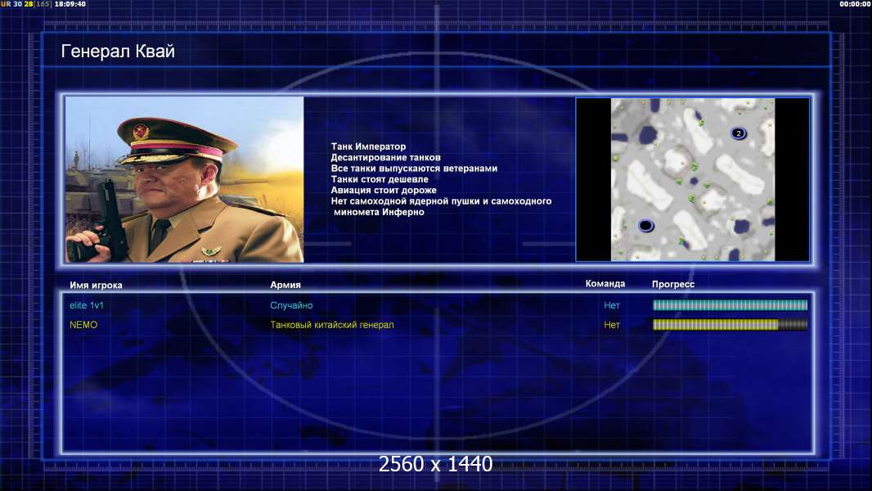Click army 'Танковый китайский генерал'

332,325
